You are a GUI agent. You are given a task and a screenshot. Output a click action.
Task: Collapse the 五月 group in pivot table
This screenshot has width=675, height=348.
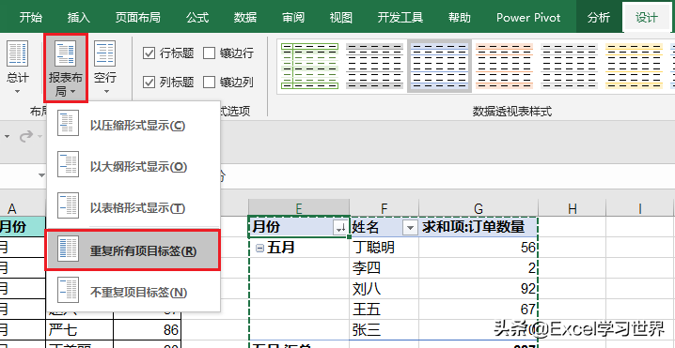click(259, 249)
